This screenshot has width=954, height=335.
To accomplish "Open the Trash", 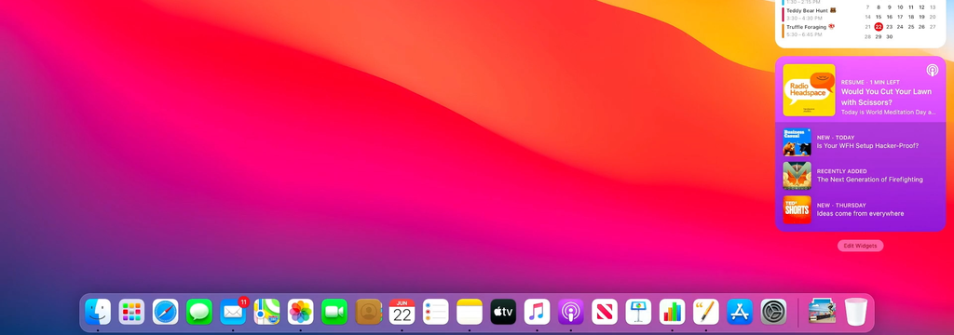I will click(855, 312).
